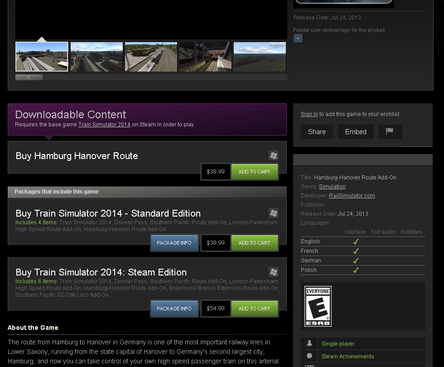Click the Single-player person icon
This screenshot has height=367, width=444.
coord(309,343)
